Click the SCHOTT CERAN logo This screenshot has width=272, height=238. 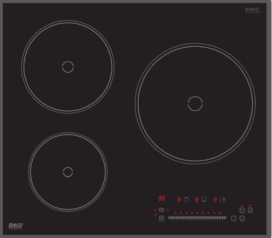tap(253, 10)
